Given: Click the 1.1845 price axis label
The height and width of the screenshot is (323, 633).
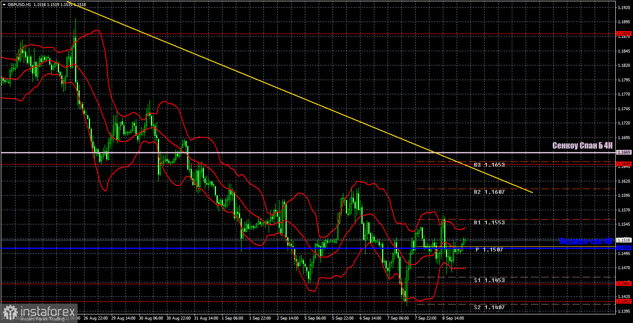Looking at the screenshot, I should [x=624, y=51].
